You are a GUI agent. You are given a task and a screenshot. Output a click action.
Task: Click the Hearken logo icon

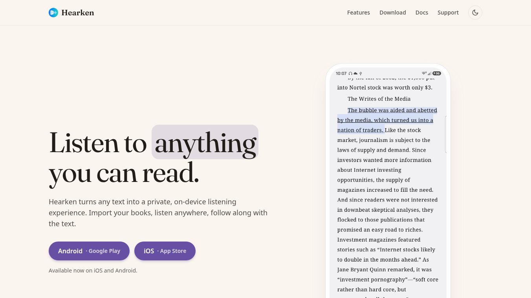53,13
